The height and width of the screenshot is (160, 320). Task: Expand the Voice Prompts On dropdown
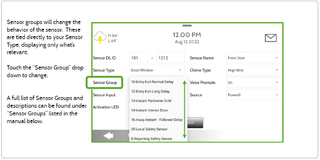pos(253,83)
